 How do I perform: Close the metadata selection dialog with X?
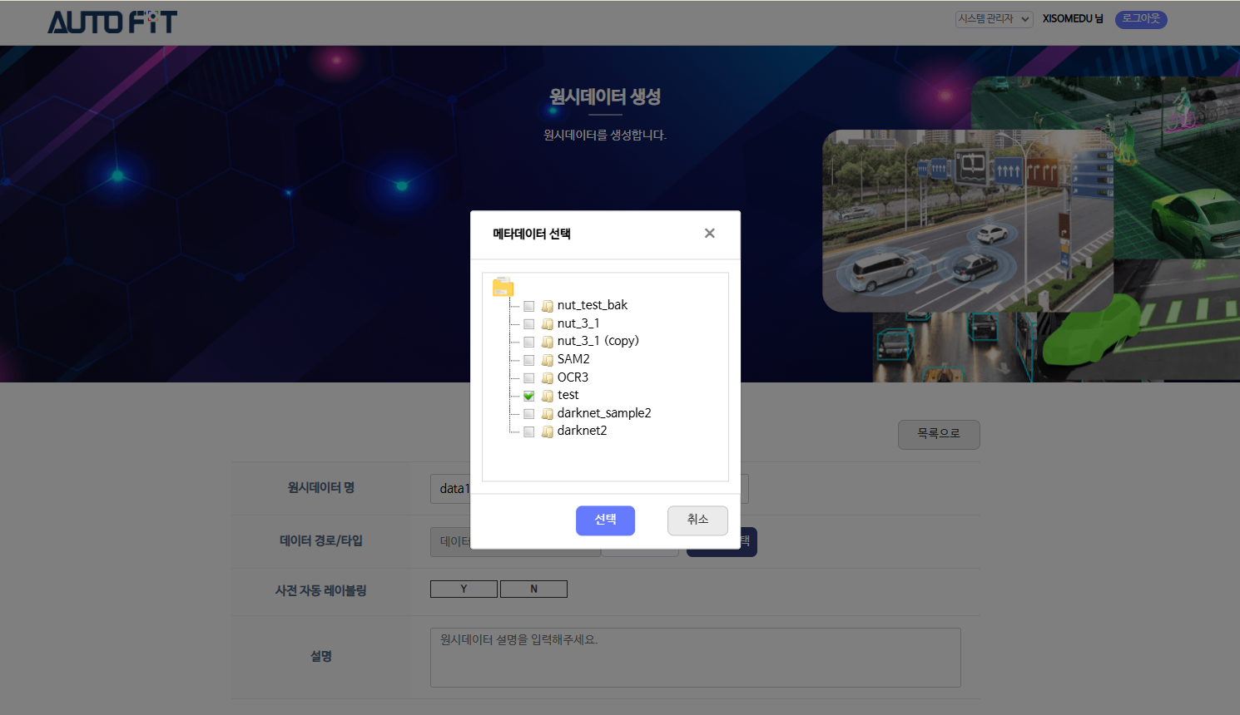tap(709, 234)
